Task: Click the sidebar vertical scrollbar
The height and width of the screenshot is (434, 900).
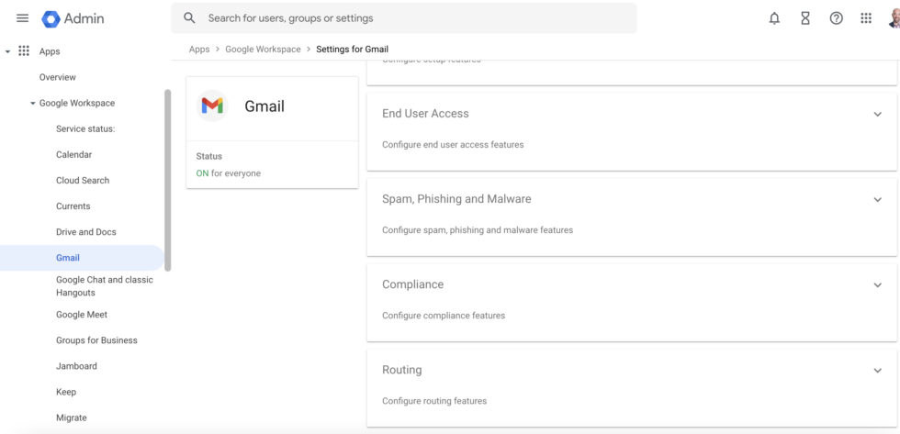Action: click(167, 180)
